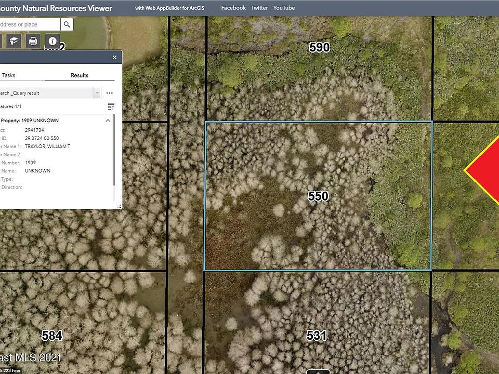Grab the panel resize handle corner

[x=120, y=206]
